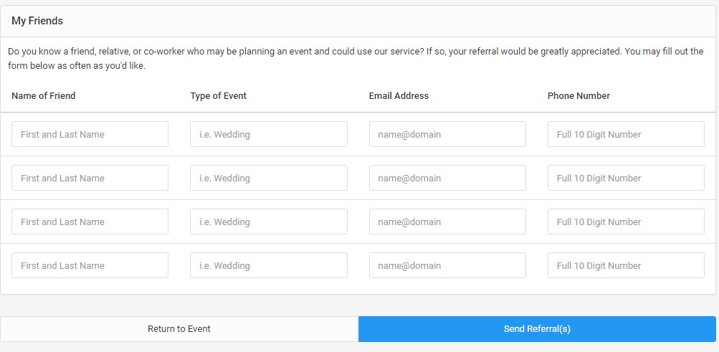Viewport: 719px width, 352px height.
Task: Click the fourth row Type of Event field
Action: pyautogui.click(x=268, y=265)
